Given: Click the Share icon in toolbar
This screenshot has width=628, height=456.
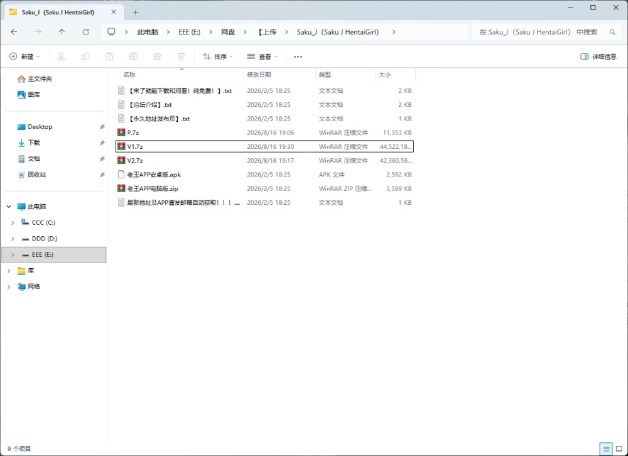Looking at the screenshot, I should 158,57.
